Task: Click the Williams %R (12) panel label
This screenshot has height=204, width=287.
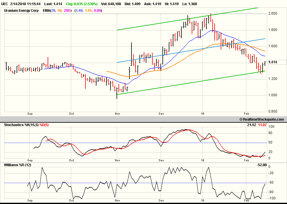Action: click(18, 165)
